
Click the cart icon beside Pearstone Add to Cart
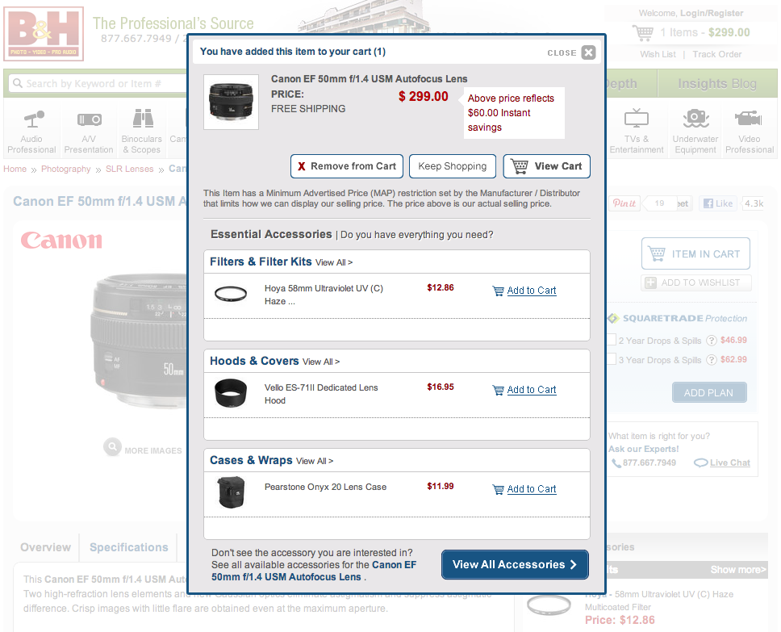click(x=498, y=489)
